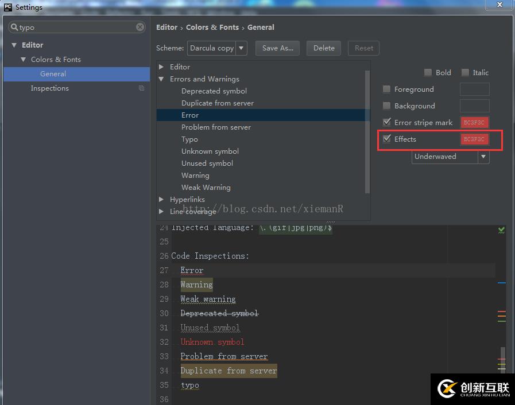Click the Error stripe mark color swatch
Screen dimensions: 515x405
click(x=474, y=123)
